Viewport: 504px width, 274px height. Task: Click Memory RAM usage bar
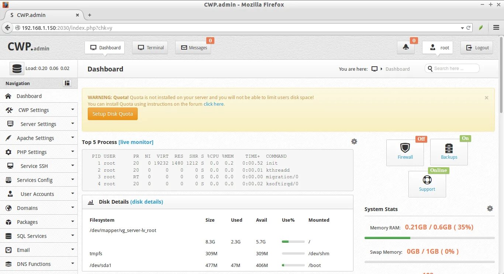point(429,238)
